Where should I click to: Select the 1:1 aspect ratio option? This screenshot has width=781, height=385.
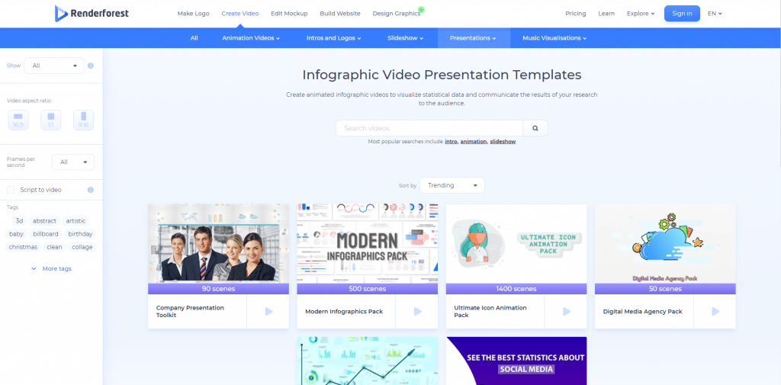[x=51, y=120]
